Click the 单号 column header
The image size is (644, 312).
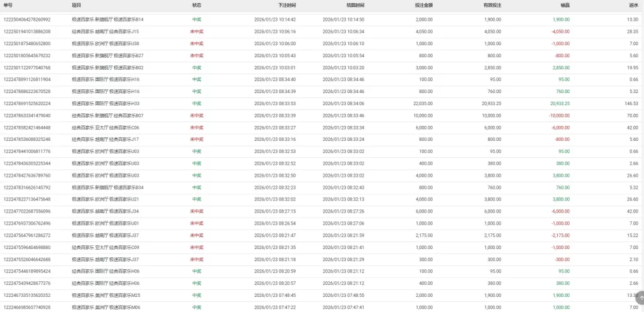click(8, 5)
